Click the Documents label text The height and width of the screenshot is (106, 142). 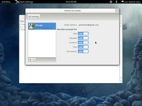72,51
